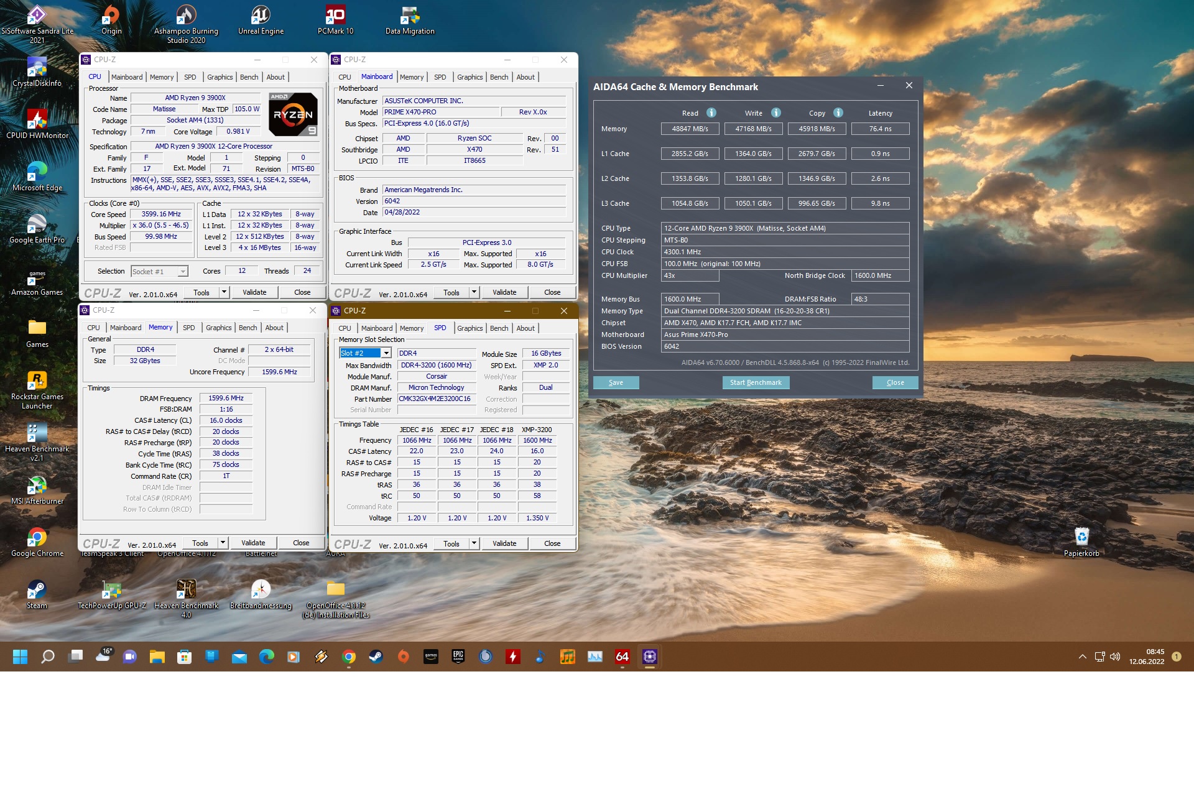The height and width of the screenshot is (812, 1194).
Task: Open Google Earth Pro desktop icon
Action: 37,229
